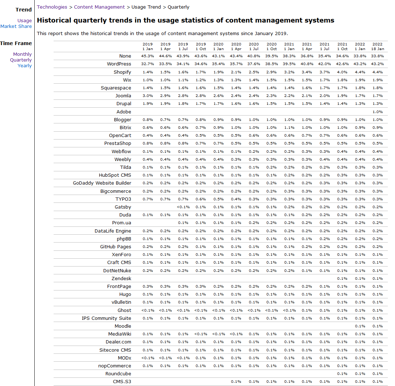Open the Drupal technology page
This screenshot has height=386, width=395.
124,103
